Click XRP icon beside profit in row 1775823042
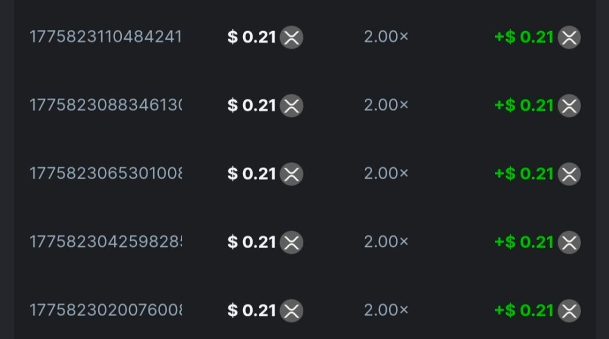 pos(569,242)
